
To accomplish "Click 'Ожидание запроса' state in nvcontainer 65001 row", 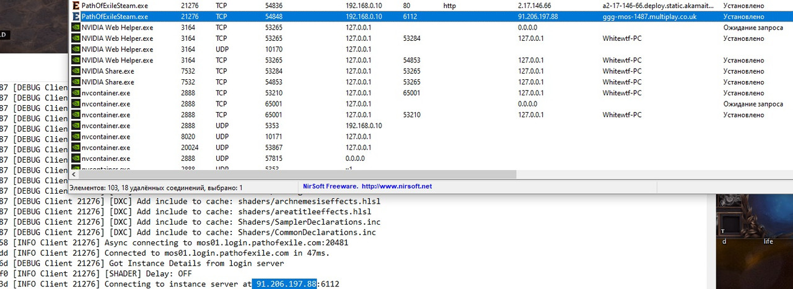I will coord(753,104).
